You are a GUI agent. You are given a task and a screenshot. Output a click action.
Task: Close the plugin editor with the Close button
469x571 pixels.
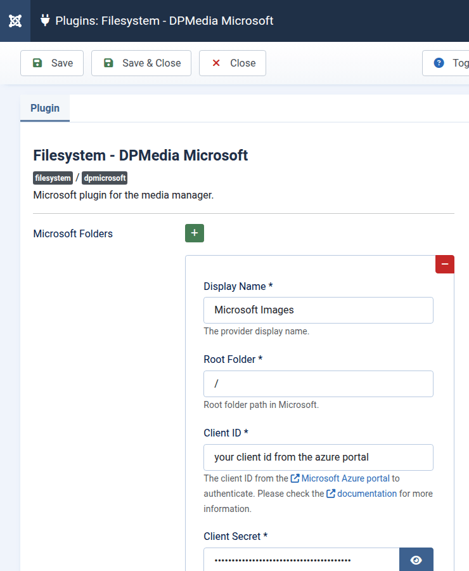pos(233,63)
